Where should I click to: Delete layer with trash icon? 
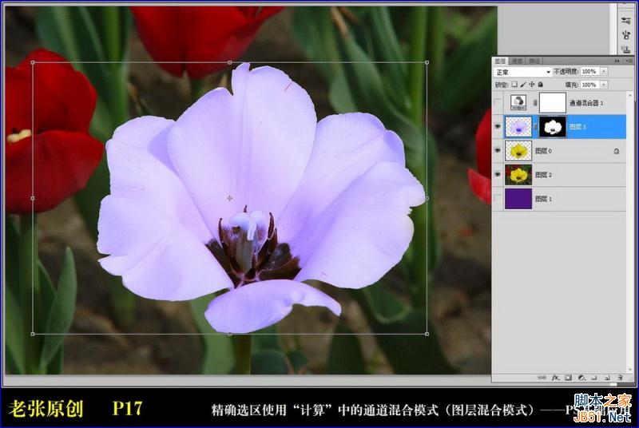[x=620, y=378]
